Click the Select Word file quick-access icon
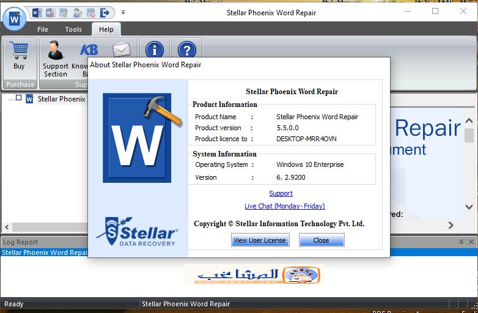The width and height of the screenshot is (478, 313). [37, 12]
